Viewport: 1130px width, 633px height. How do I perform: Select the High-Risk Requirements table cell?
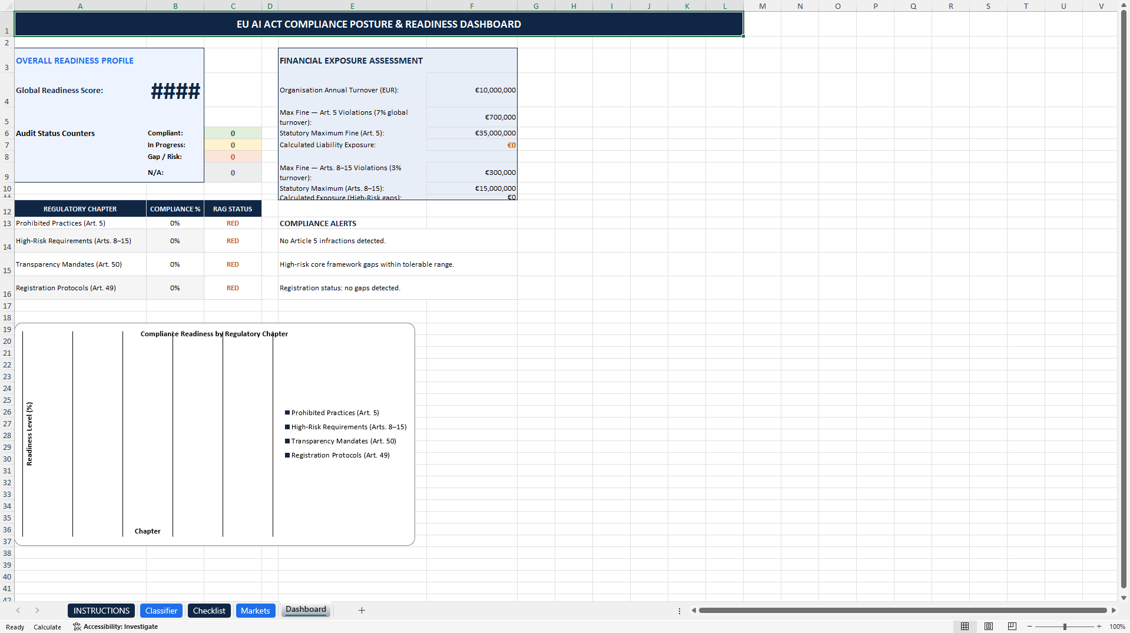click(x=80, y=241)
